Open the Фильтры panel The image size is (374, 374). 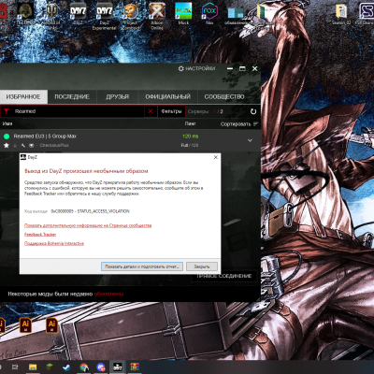[171, 111]
